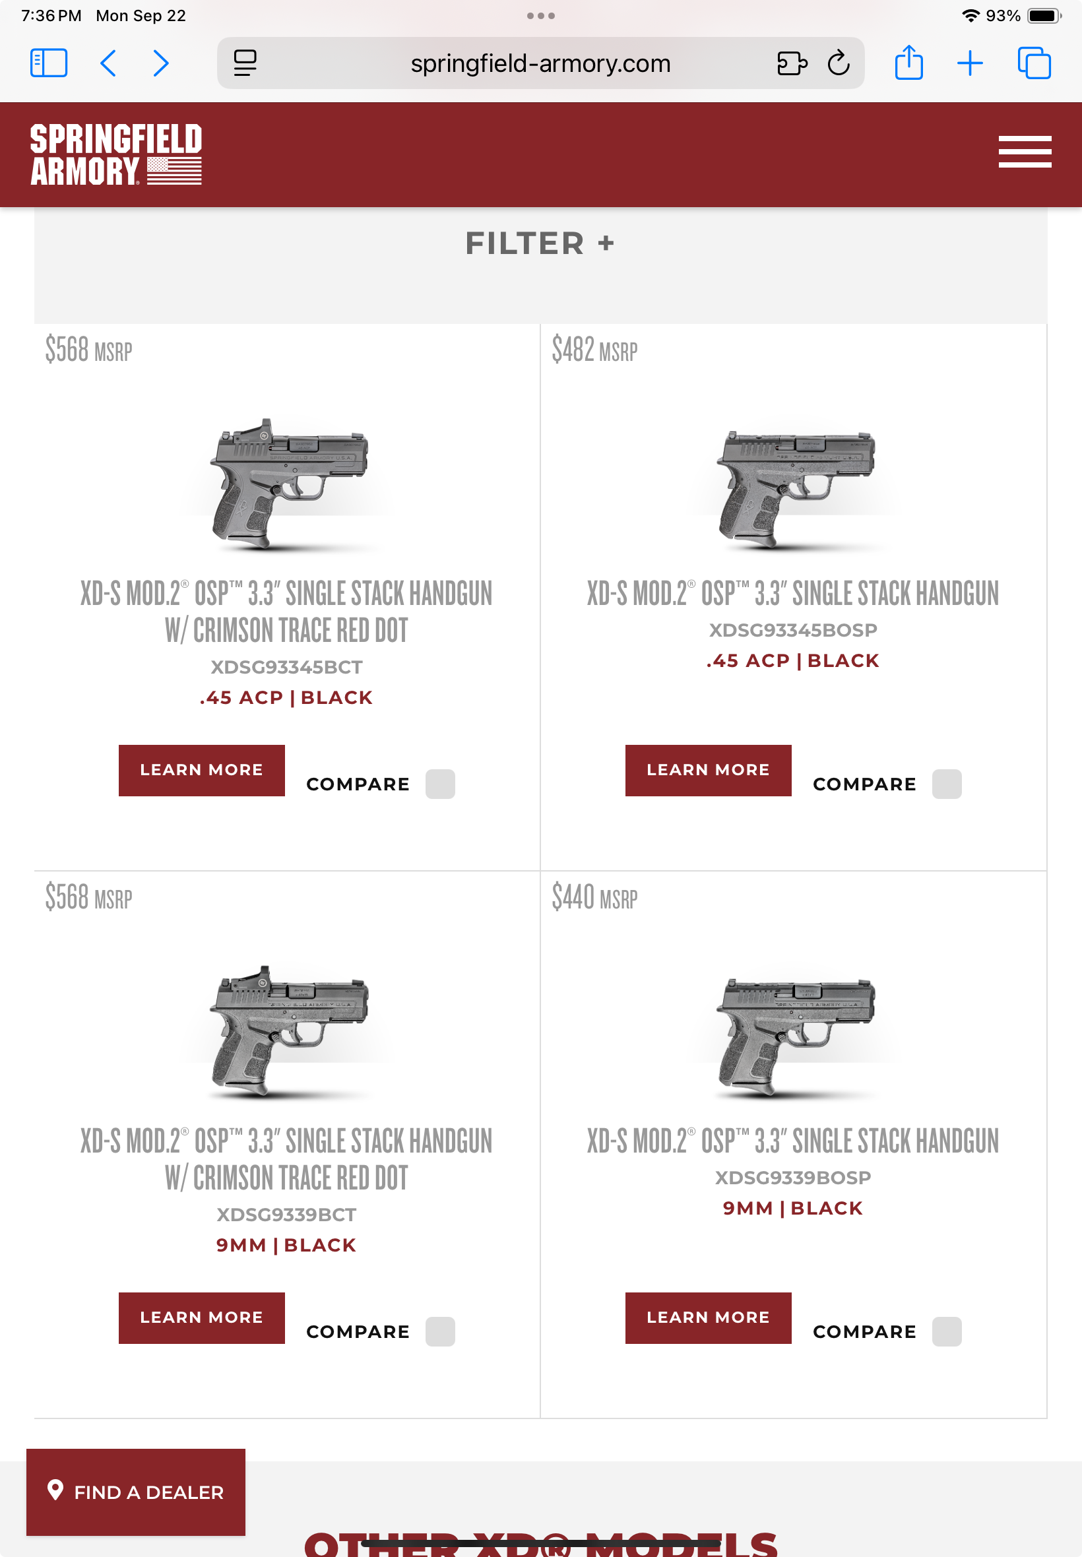Tap the springfield-armory.com address field
The image size is (1082, 1557).
(540, 63)
